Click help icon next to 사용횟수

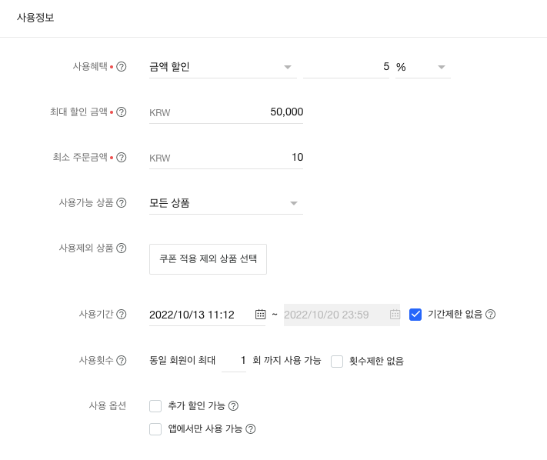[122, 360]
